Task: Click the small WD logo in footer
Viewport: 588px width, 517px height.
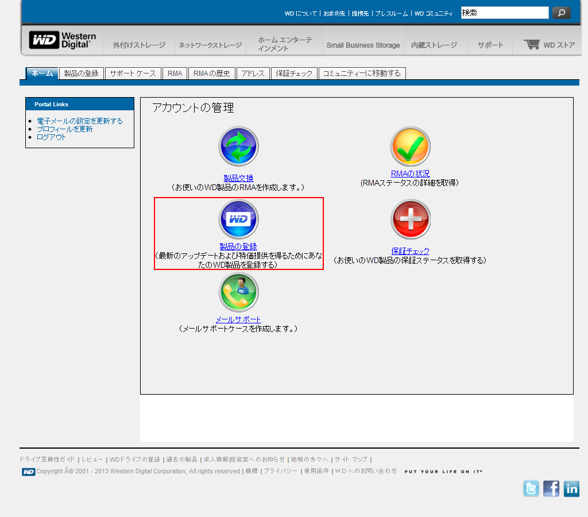Action: 28,472
